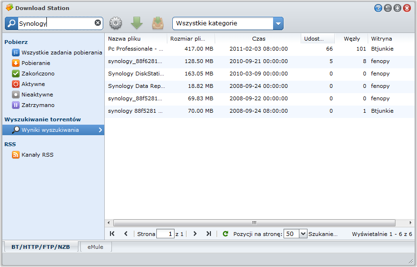This screenshot has height=267, width=417.
Task: Open the settings gear icon
Action: 116,23
